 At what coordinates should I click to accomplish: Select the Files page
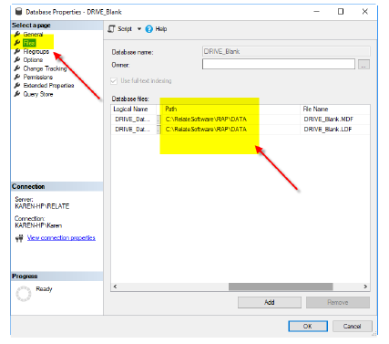pyautogui.click(x=29, y=43)
